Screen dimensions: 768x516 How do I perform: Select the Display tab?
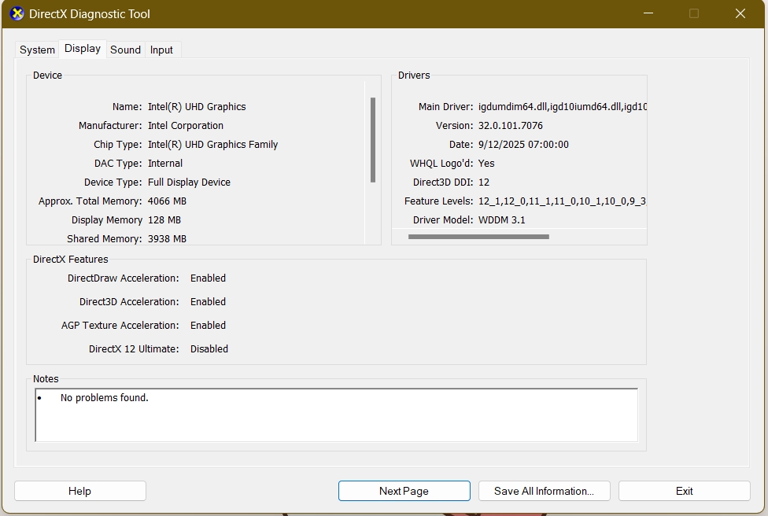click(83, 49)
